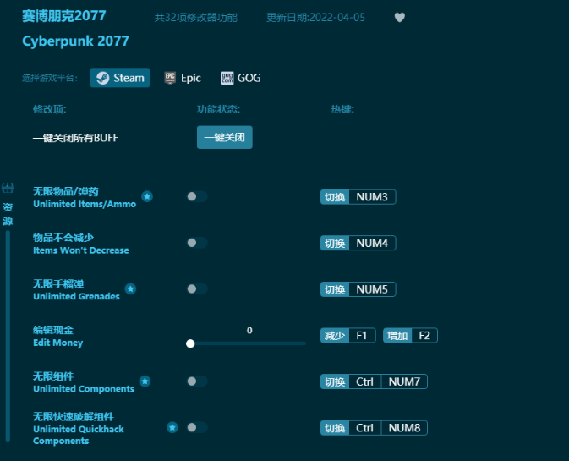Enable Unlimited Components toggle
569x461 pixels.
point(197,381)
